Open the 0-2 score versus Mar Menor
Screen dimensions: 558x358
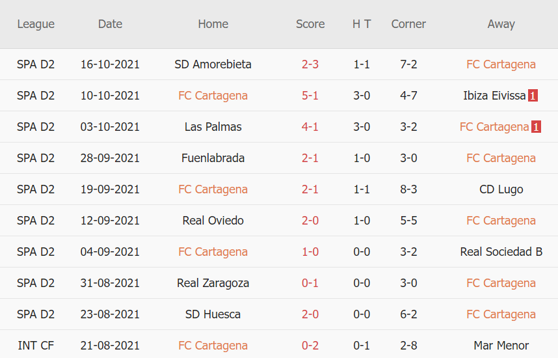[310, 346]
